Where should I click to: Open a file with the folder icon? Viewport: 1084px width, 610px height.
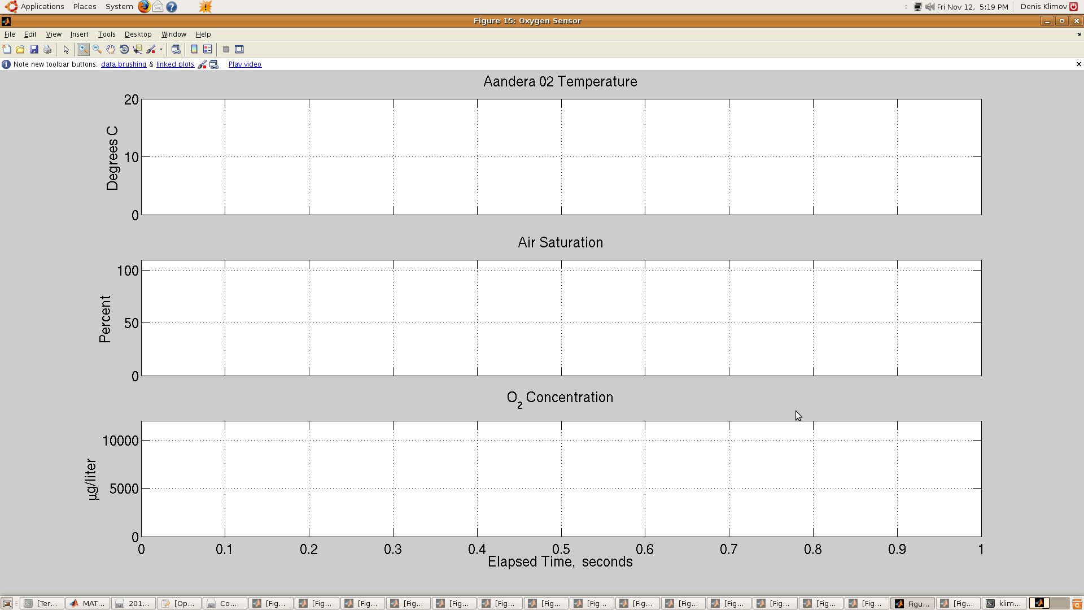tap(20, 50)
